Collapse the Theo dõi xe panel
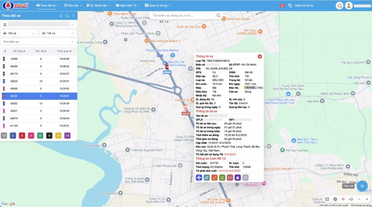Viewport: 372px width, 207px height. (73, 15)
